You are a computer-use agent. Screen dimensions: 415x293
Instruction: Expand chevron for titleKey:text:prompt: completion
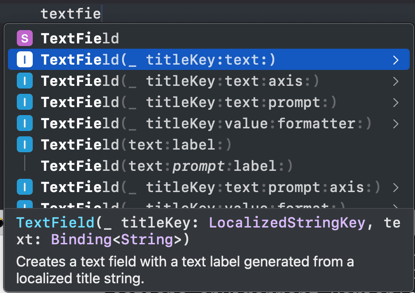(396, 102)
